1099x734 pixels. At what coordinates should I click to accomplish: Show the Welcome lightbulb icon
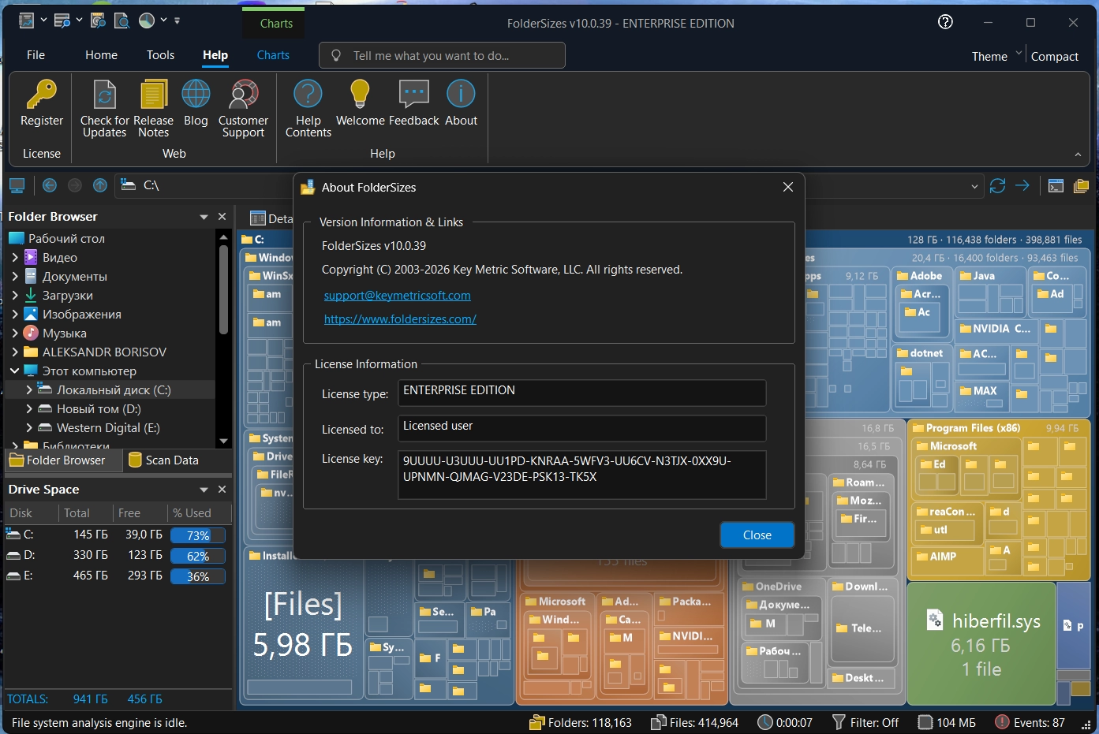coord(360,96)
